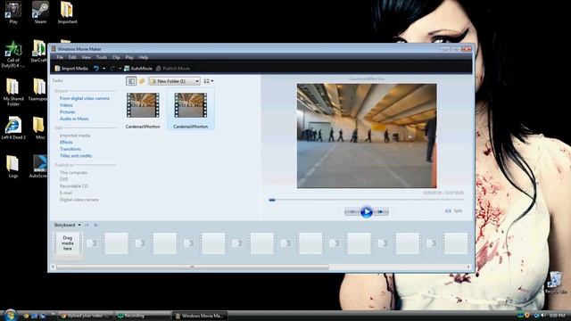This screenshot has height=321, width=571.
Task: Click the system tray volume icon
Action: point(543,315)
